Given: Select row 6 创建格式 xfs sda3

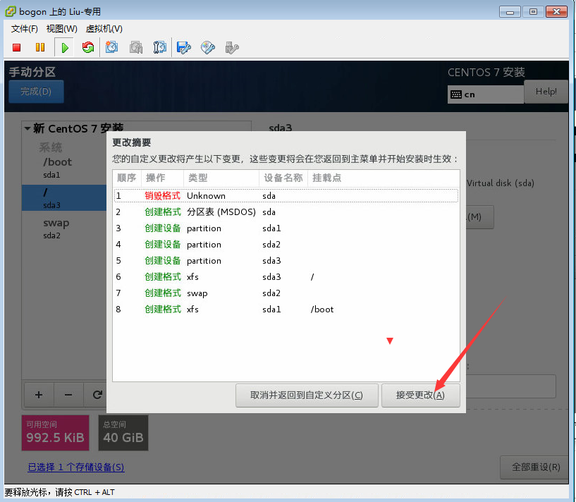Looking at the screenshot, I should [286, 276].
